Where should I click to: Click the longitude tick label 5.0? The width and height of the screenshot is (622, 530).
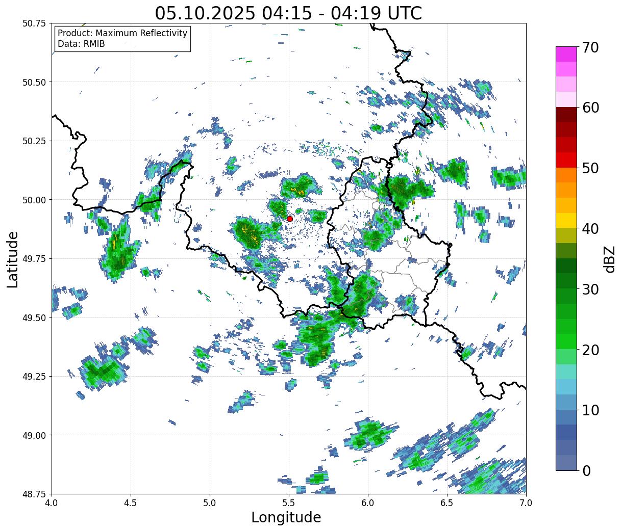click(x=210, y=502)
